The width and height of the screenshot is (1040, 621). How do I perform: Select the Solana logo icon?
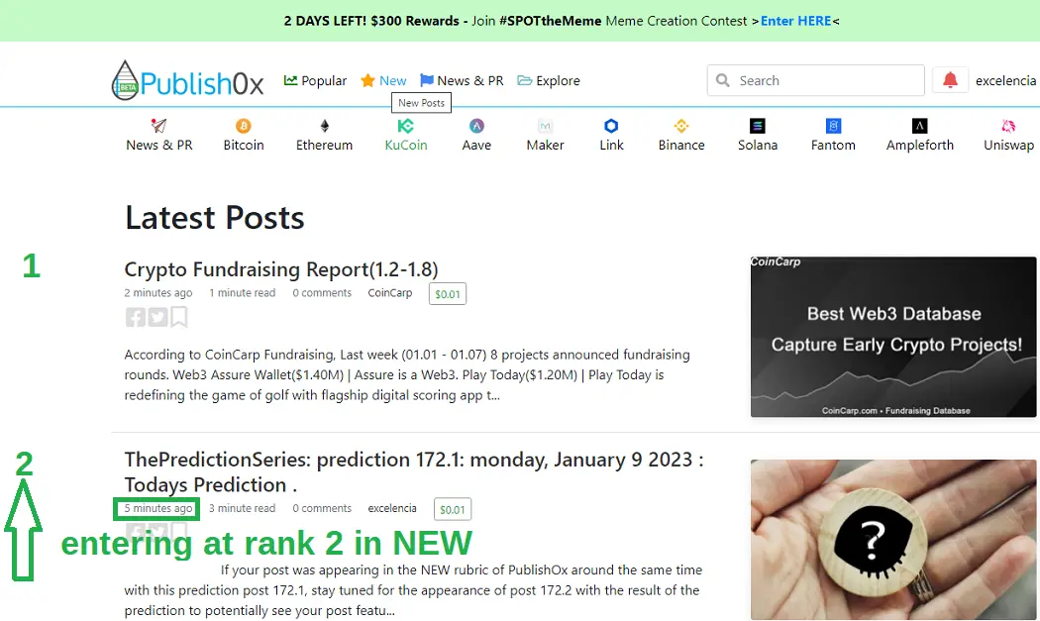click(758, 126)
